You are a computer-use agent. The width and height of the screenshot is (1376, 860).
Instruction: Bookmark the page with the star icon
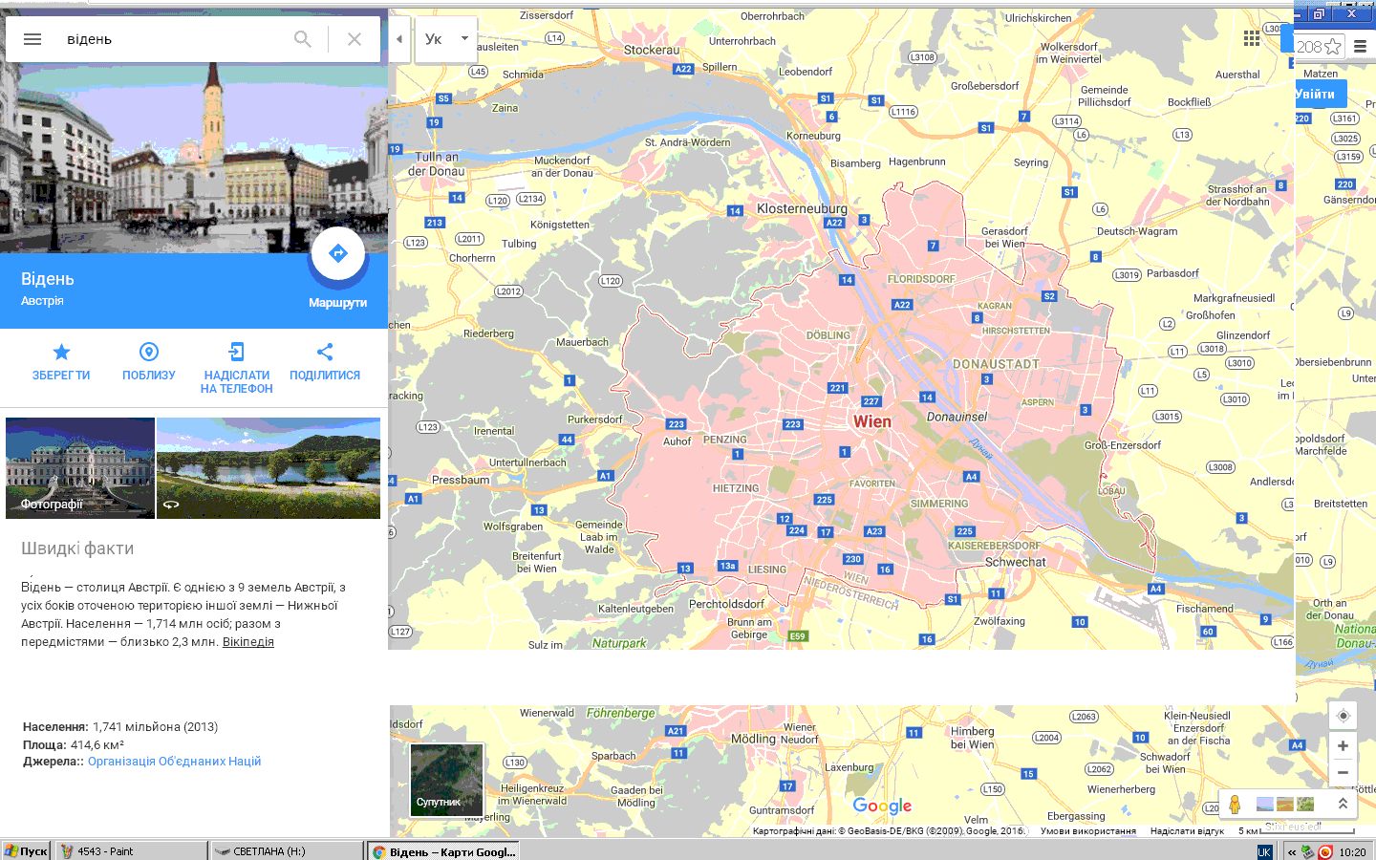point(1332,47)
